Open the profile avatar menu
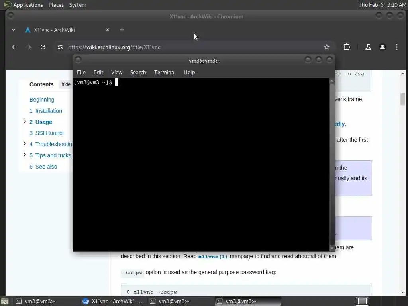The image size is (408, 306). click(x=382, y=47)
